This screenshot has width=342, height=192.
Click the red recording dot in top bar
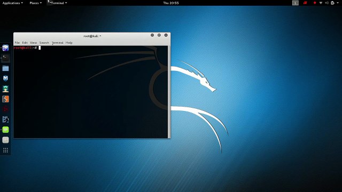[x=315, y=3]
